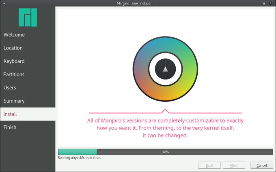Click the greyed-out Next button
The height and width of the screenshot is (172, 276).
[234, 166]
